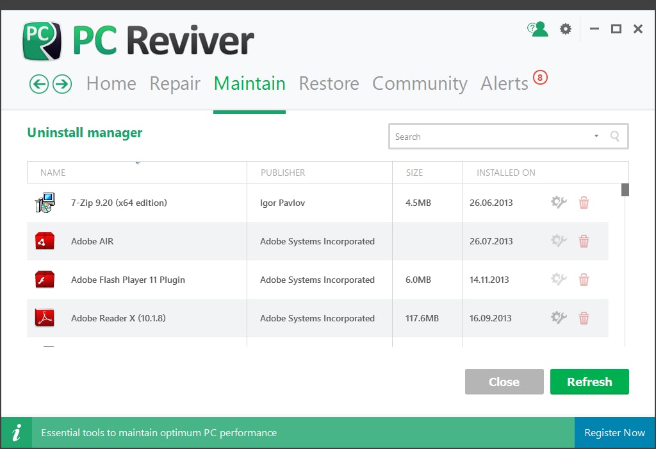Click the PC Reviver logo icon
656x449 pixels.
42,40
